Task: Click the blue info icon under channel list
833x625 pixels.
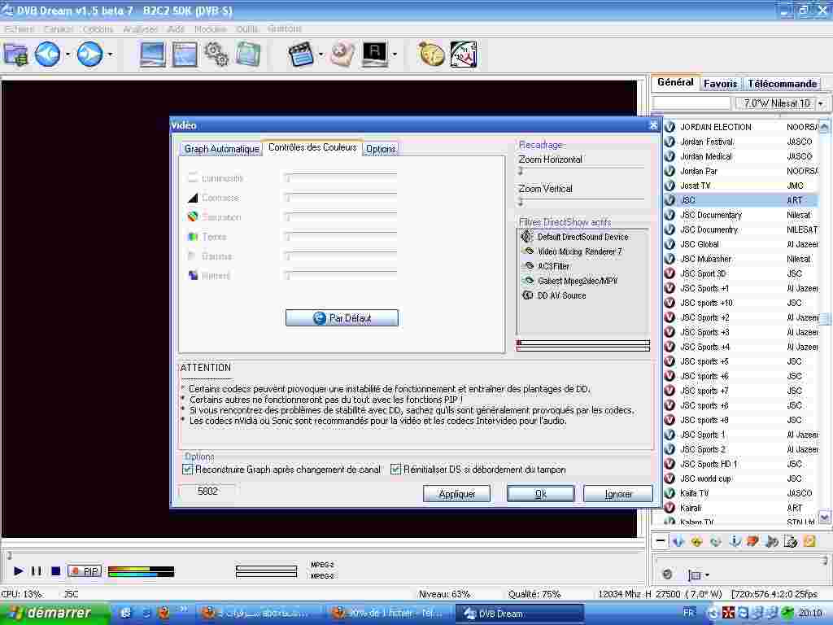Action: click(x=735, y=541)
